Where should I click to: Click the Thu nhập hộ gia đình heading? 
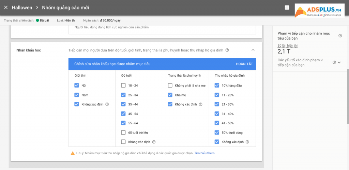[230, 75]
